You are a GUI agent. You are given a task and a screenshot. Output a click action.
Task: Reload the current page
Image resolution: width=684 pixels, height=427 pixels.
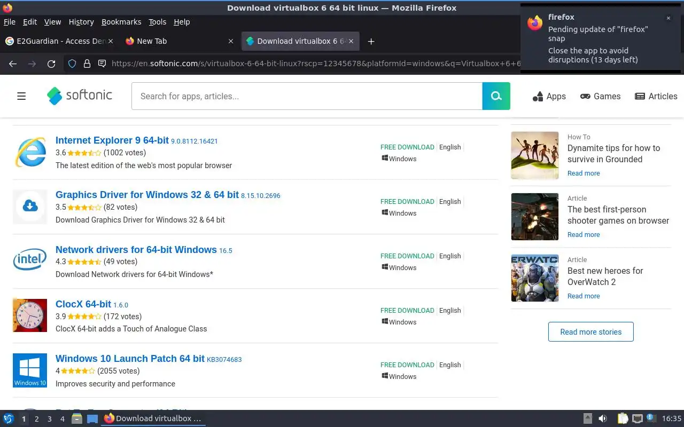(x=51, y=64)
